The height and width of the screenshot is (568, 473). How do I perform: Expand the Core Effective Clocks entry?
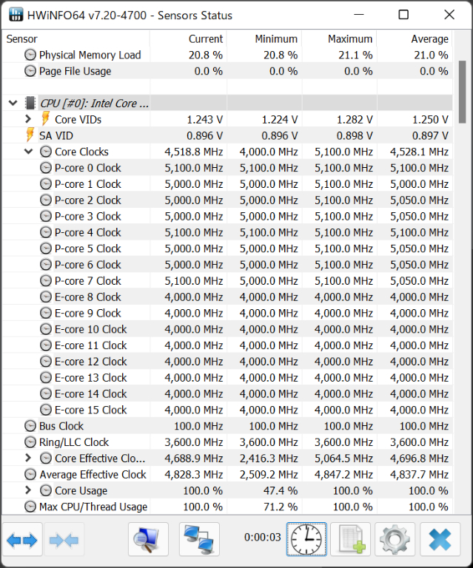[28, 459]
